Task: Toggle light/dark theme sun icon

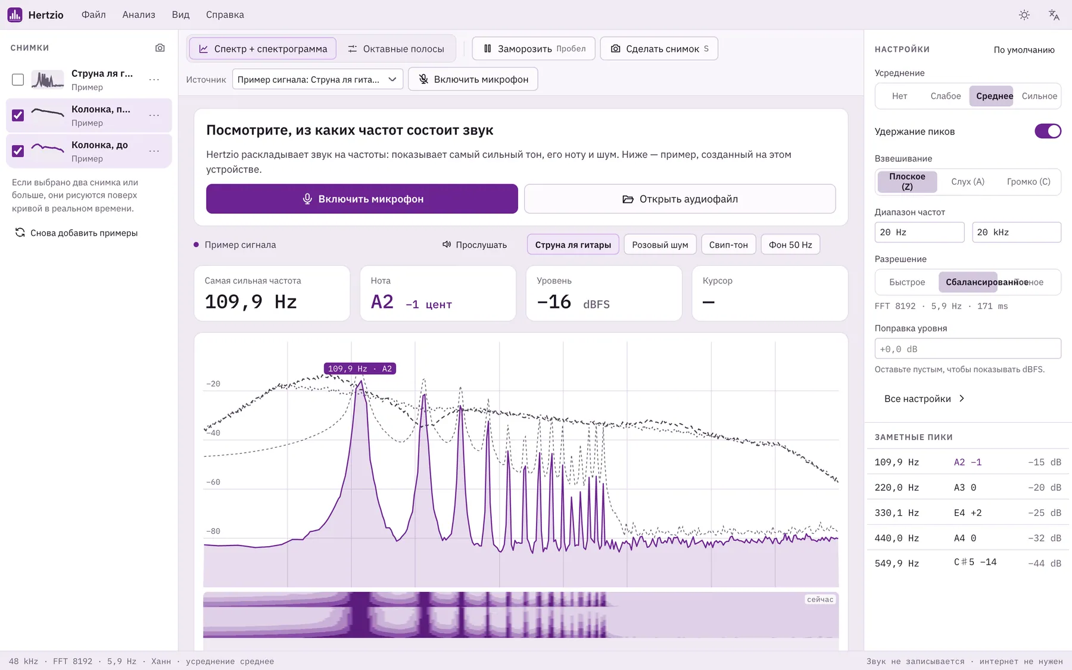Action: 1024,15
